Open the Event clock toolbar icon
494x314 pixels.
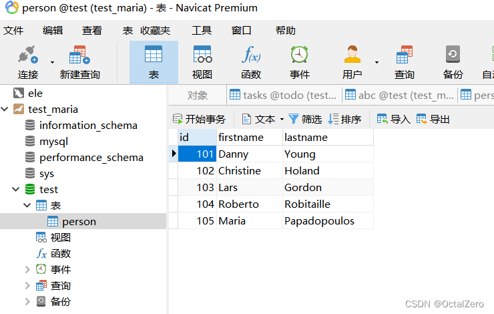point(299,55)
